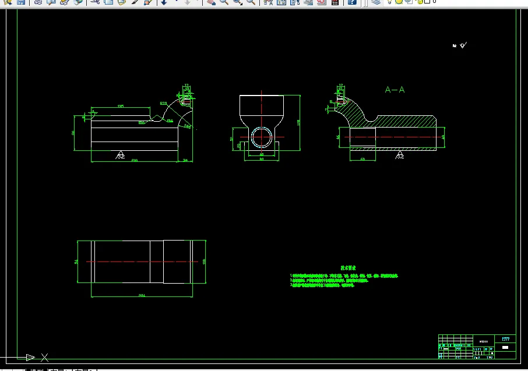Click the Publish icon
The height and width of the screenshot is (371, 528).
(x=64, y=2)
